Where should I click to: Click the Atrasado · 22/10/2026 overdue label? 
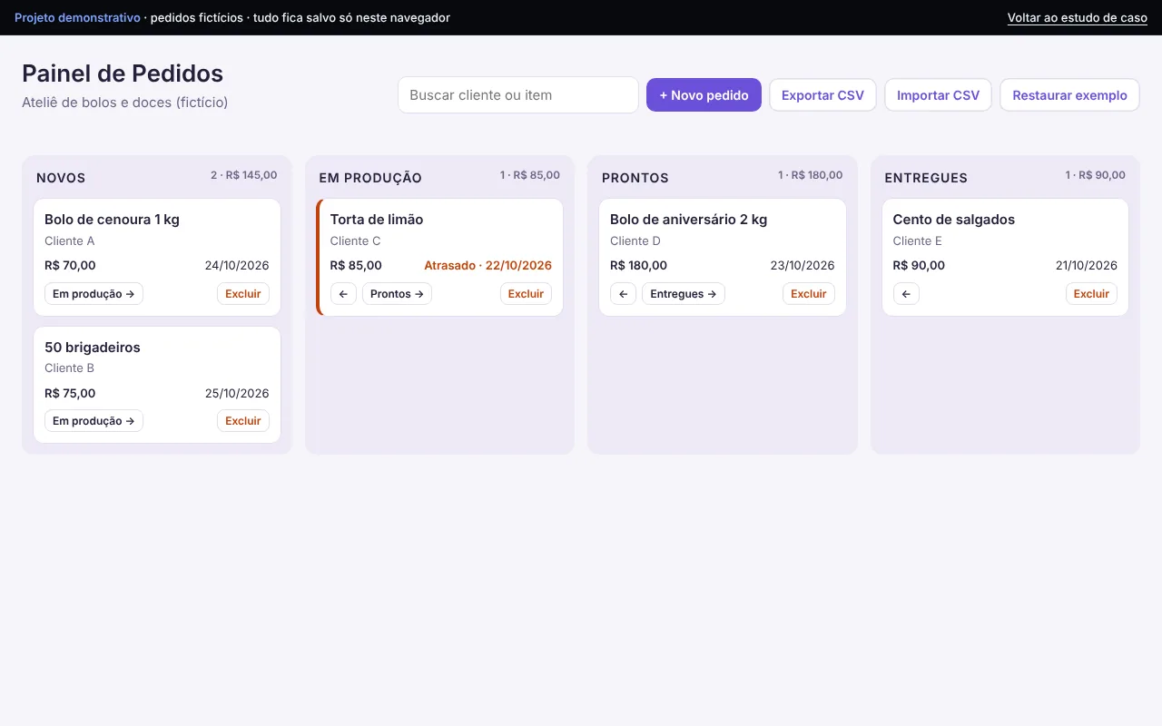488,266
